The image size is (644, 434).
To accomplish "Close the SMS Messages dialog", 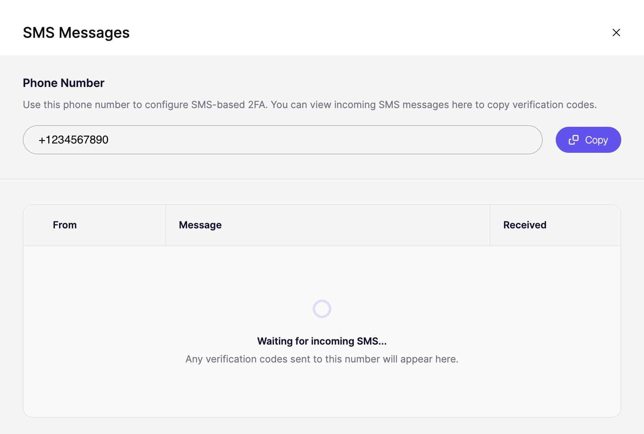I will [x=616, y=33].
